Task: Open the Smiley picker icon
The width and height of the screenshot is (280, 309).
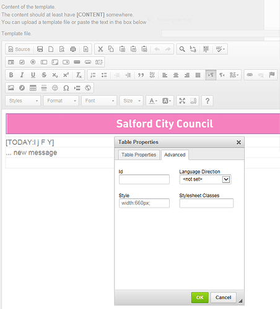Action: point(55,88)
